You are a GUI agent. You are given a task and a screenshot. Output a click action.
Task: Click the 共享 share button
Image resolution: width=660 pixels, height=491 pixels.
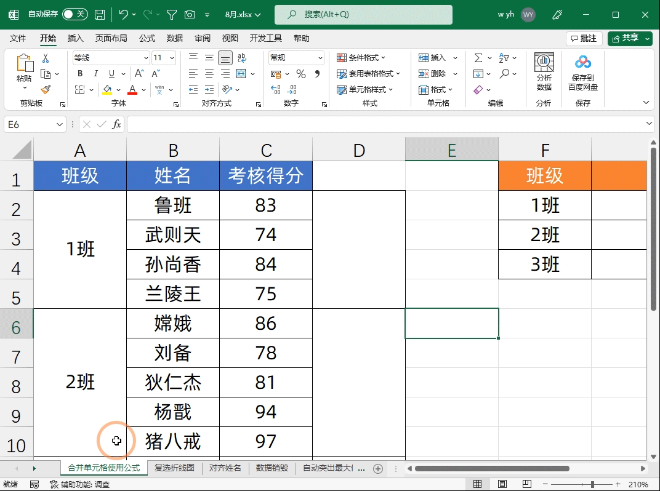[x=629, y=38]
